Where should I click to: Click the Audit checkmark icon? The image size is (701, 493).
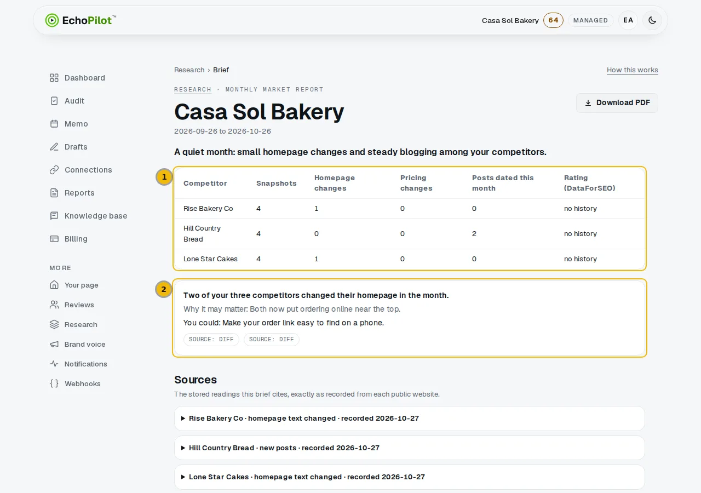point(54,101)
